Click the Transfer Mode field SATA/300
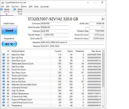 pos(54,35)
